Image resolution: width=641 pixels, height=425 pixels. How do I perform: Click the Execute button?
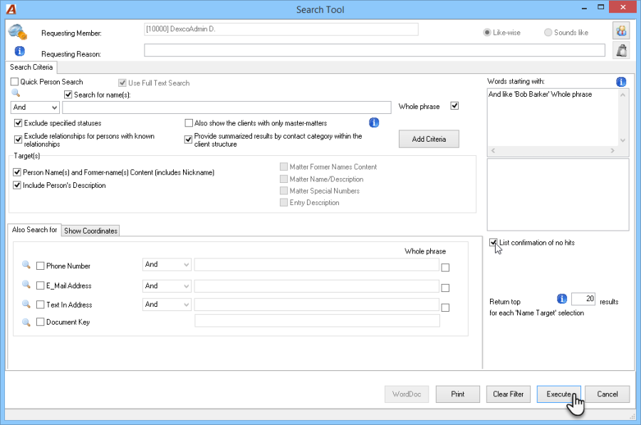559,394
